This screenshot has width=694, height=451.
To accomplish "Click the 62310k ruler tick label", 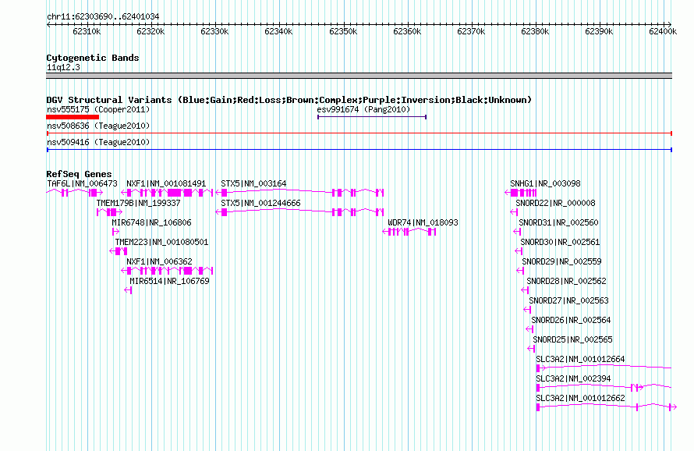I will coord(87,31).
